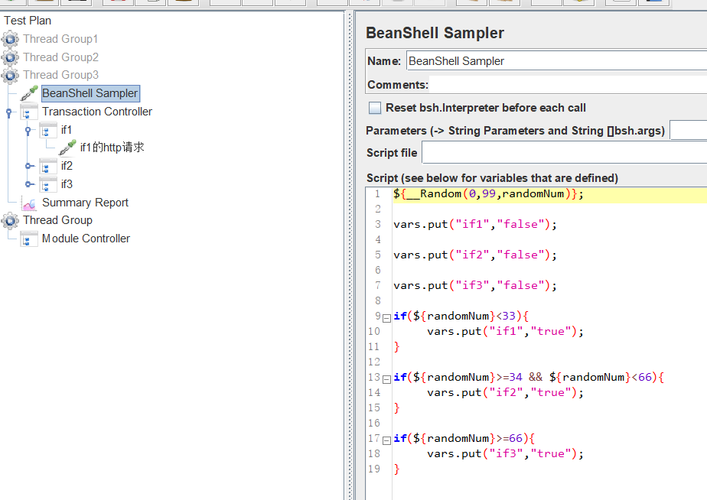Expand the if3 controller node
The width and height of the screenshot is (707, 500).
(x=29, y=184)
